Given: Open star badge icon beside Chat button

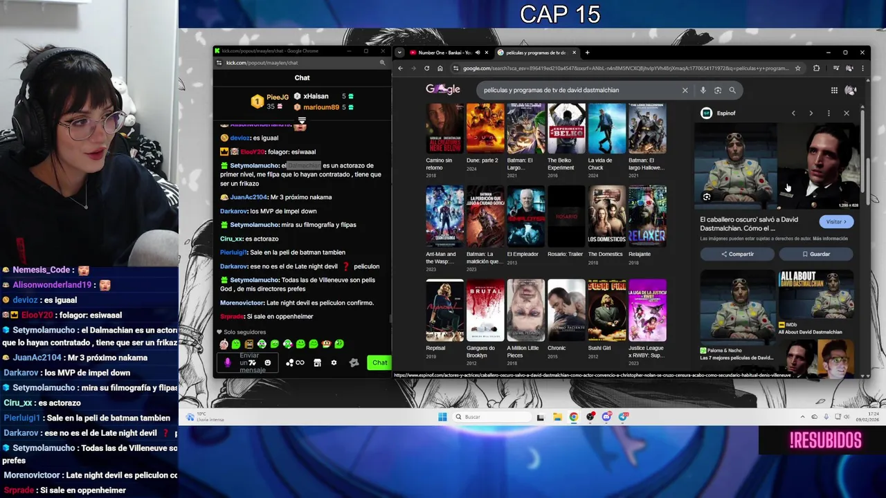Looking at the screenshot, I should pyautogui.click(x=354, y=362).
